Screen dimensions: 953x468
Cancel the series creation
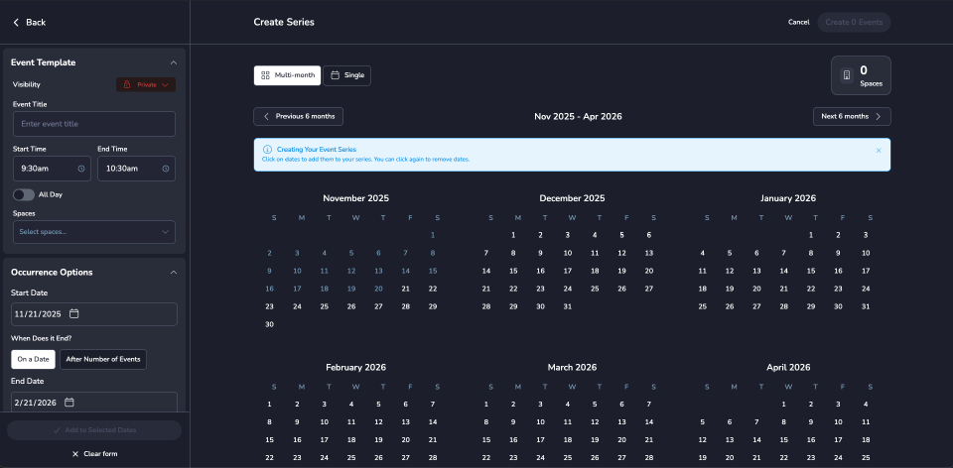798,23
